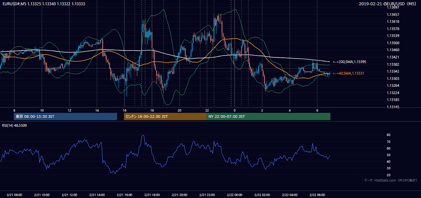Click the RSI axis level 80

click(388, 135)
